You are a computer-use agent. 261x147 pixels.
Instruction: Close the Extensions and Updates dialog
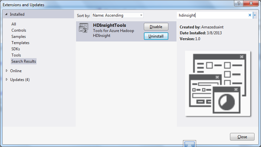(242, 137)
